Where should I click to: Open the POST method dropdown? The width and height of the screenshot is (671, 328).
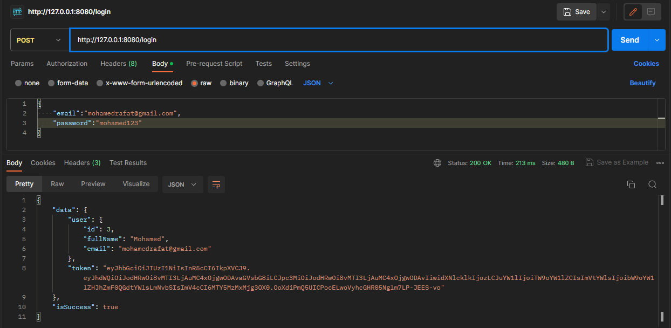click(x=39, y=39)
